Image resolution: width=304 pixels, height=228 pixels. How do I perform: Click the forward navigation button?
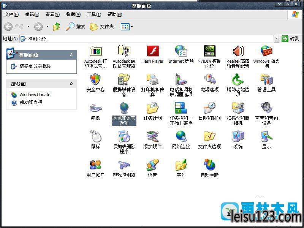38,27
